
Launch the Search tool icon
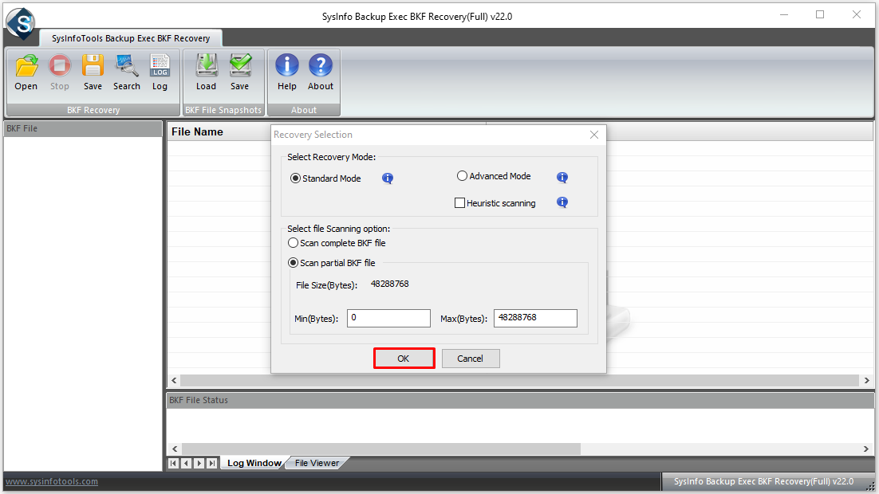(x=127, y=72)
